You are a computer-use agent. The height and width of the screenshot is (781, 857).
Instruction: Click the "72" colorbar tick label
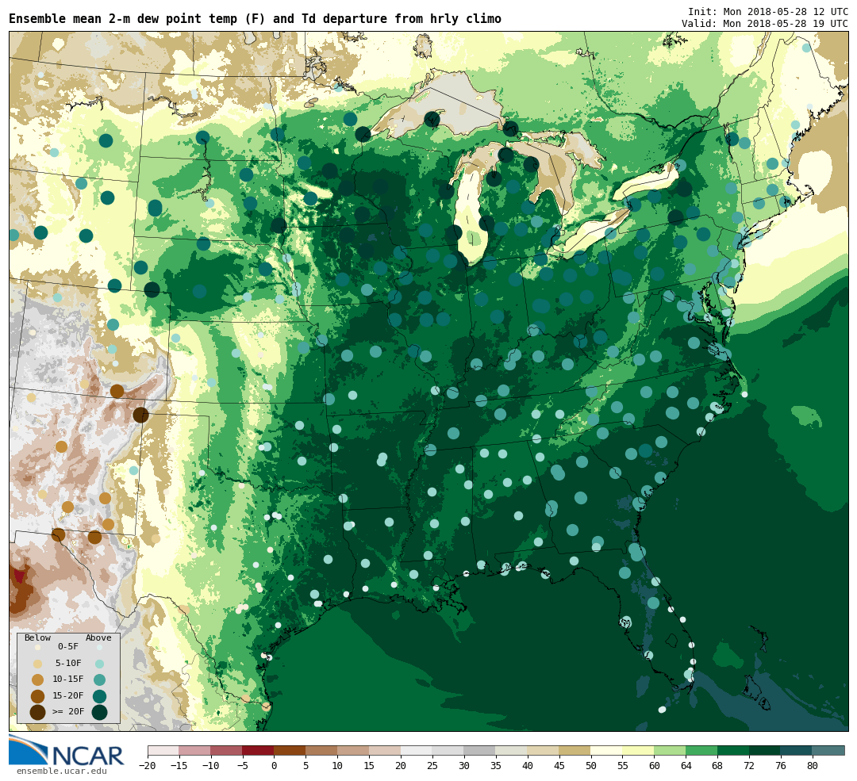click(750, 766)
